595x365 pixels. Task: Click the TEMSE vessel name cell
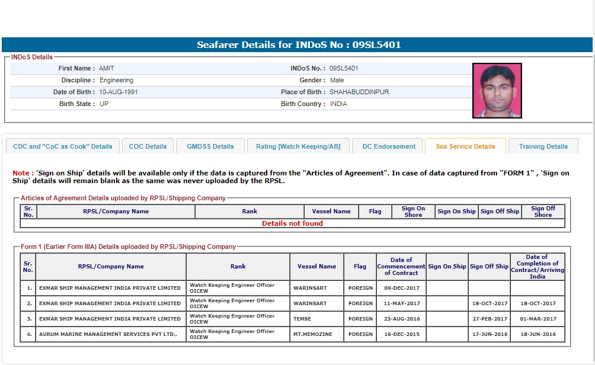302,319
